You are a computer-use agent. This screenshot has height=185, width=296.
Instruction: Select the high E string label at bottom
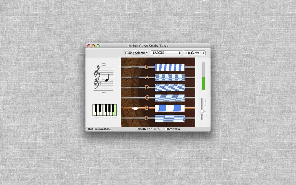click(x=147, y=118)
